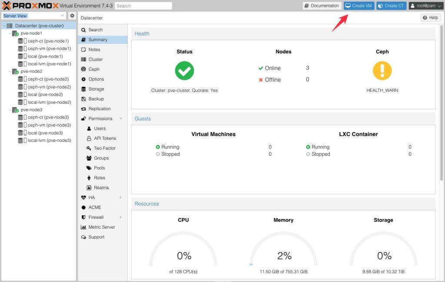This screenshot has height=282, width=445.
Task: Open the root@pam user menu
Action: click(x=426, y=6)
